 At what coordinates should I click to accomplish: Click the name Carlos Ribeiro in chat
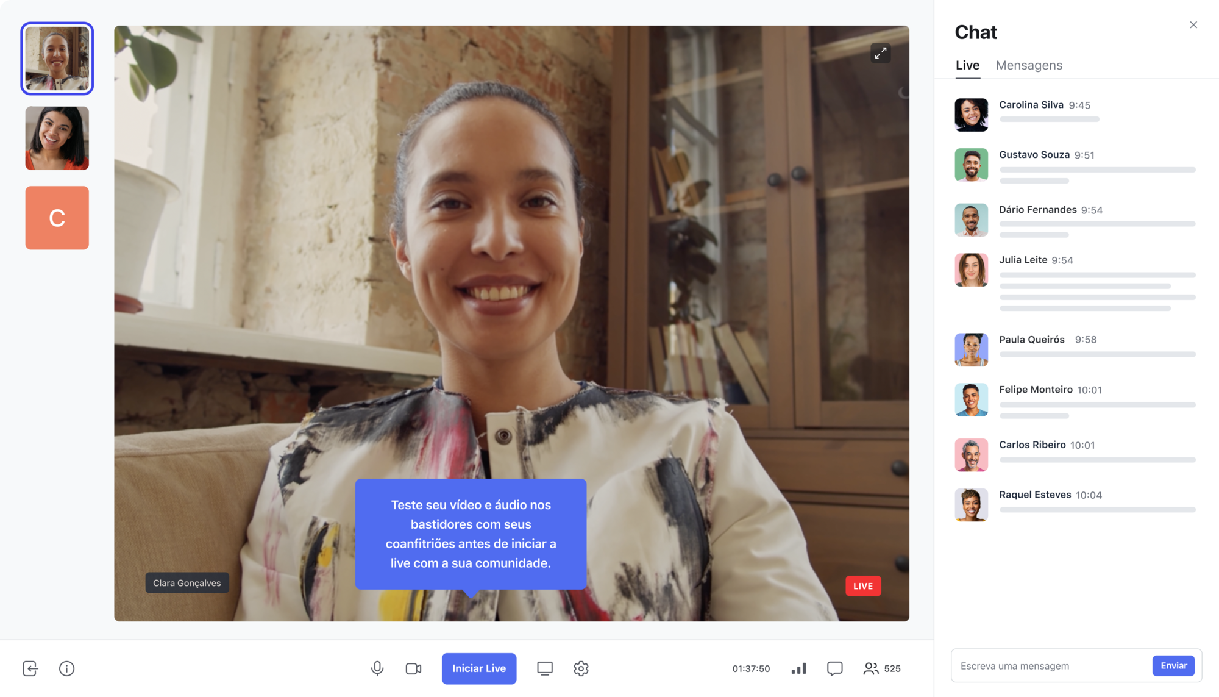coord(1032,445)
